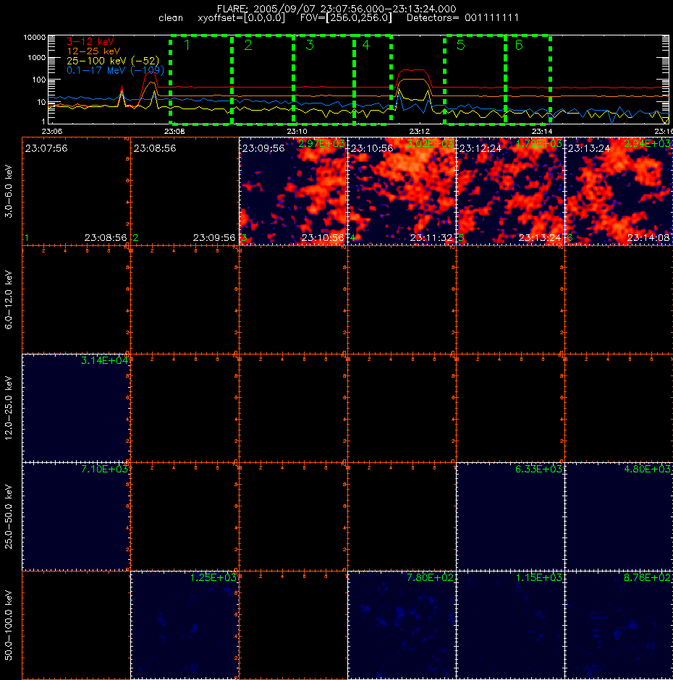Select interval marker 3 on the light curve
This screenshot has width=673, height=680.
tap(310, 45)
